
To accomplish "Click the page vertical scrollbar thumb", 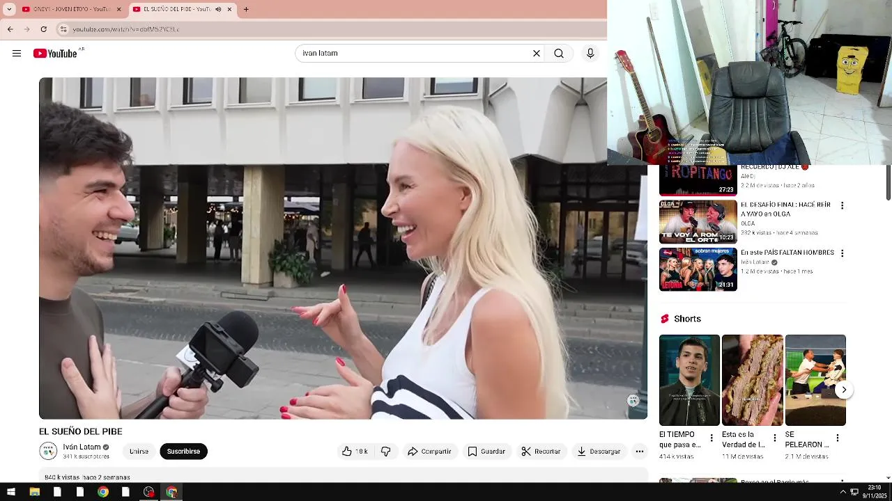I will pos(888,182).
